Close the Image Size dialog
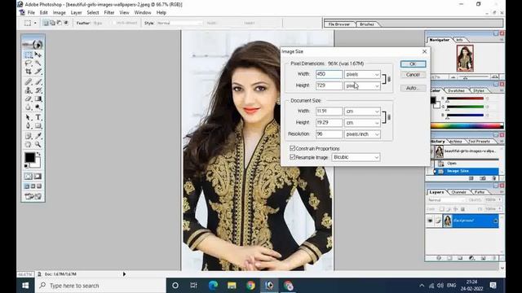Viewport: 522px width, 293px height. (x=424, y=51)
